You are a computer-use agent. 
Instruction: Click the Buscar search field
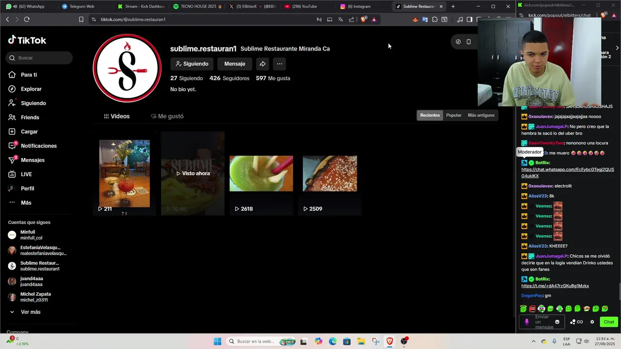click(39, 58)
